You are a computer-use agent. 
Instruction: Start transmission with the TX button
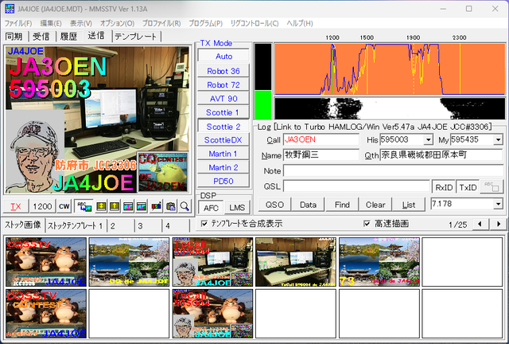16,206
